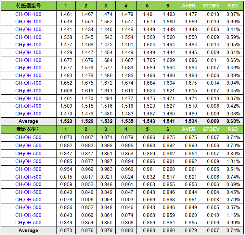Click the CH3OH-500 label for row averaging 0.991
Screen dimensions: 245x235
(x=28, y=200)
